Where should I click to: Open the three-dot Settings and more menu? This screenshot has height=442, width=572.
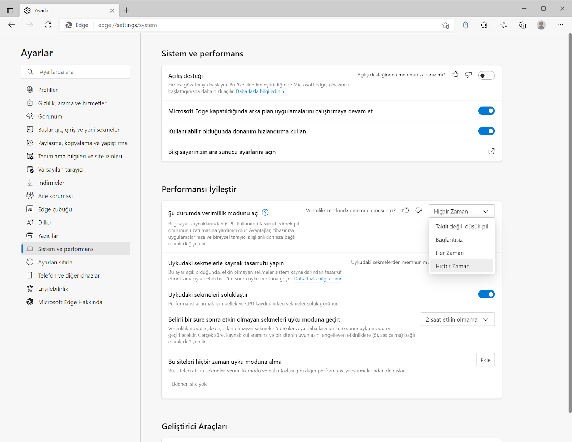pos(560,25)
